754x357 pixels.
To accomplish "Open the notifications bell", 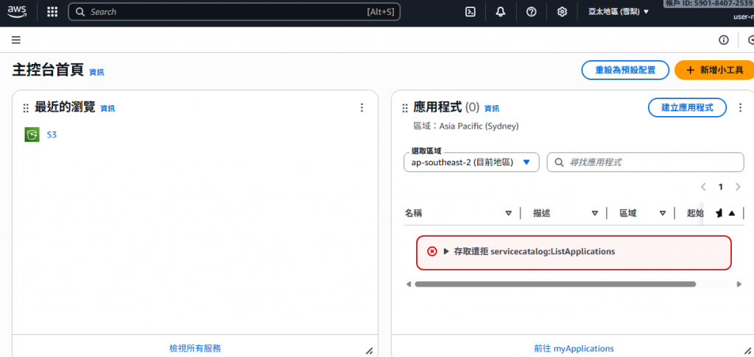I will coord(501,12).
